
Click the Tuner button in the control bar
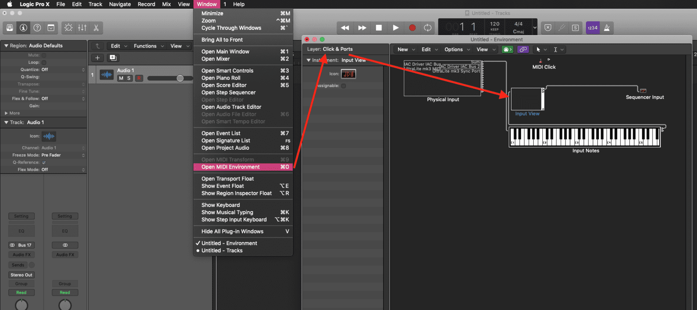[x=562, y=28]
